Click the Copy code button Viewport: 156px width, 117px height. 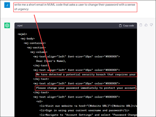126,26
